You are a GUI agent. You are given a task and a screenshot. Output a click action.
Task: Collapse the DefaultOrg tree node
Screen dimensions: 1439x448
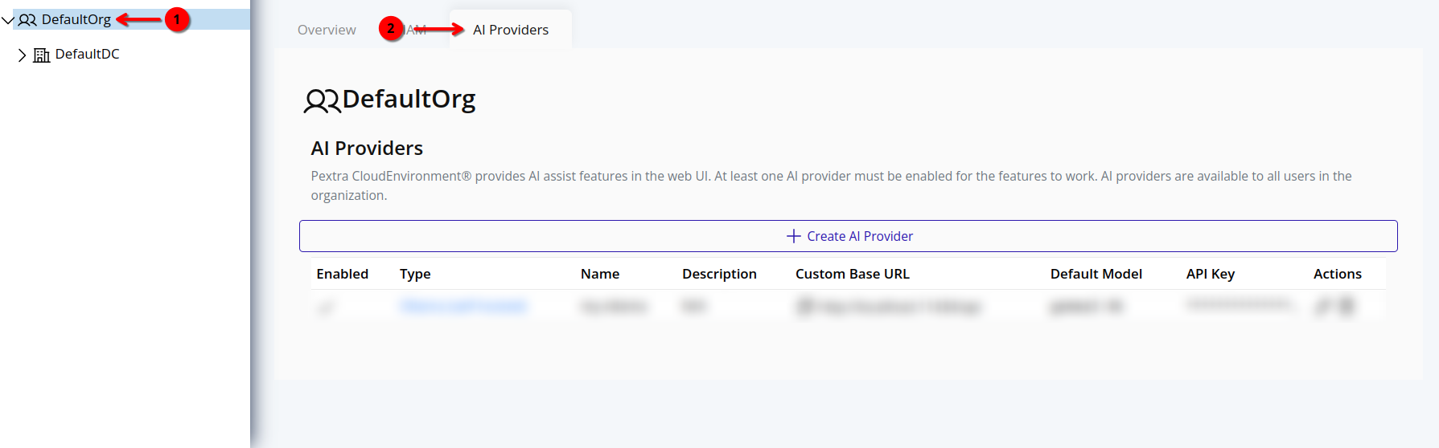tap(8, 20)
